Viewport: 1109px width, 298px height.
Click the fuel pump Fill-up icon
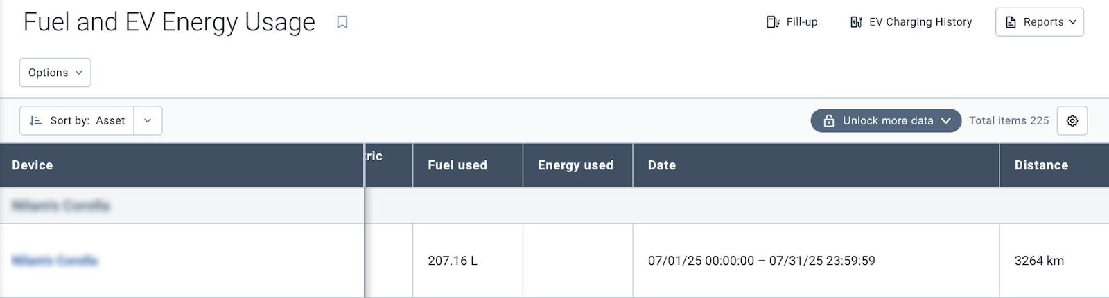coord(773,22)
